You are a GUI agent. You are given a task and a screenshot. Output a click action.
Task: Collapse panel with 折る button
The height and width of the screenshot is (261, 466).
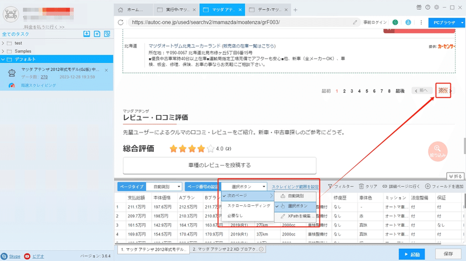pos(456,176)
